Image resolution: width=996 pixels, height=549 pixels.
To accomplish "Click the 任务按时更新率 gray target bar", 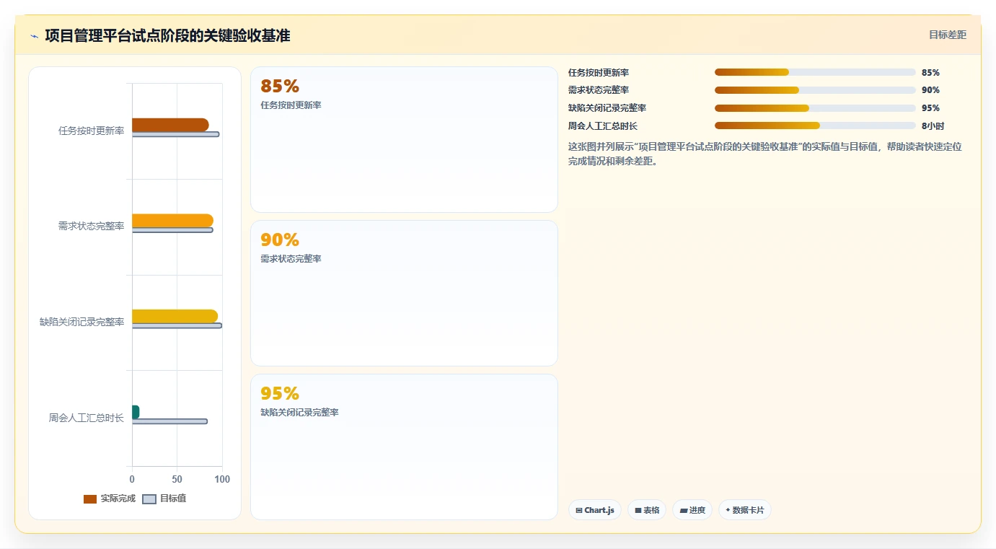I will [x=175, y=134].
